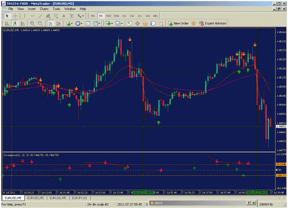Open the Market Watch window icon
Screen dimensions: 288x208
129,23
